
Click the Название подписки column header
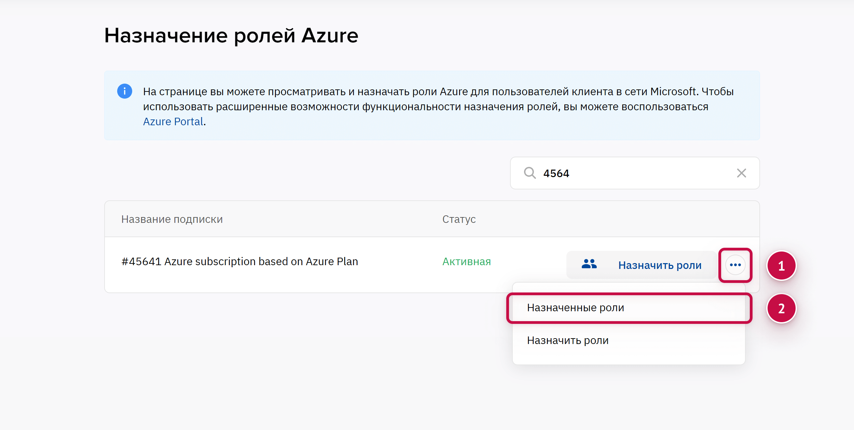click(x=172, y=219)
